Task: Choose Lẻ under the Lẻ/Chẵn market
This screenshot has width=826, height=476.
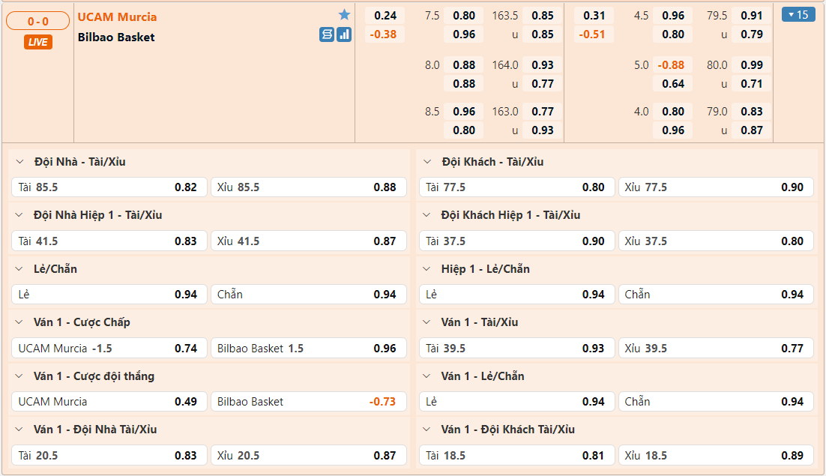Action: [109, 295]
